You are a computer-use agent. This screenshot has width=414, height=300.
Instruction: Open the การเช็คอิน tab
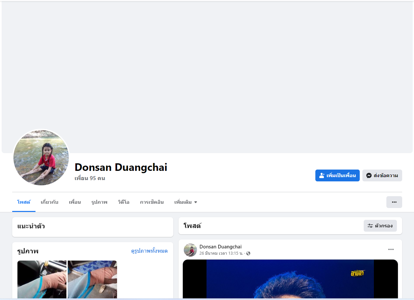click(152, 202)
